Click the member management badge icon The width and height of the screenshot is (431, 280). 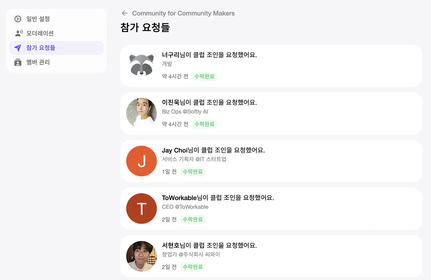(18, 62)
